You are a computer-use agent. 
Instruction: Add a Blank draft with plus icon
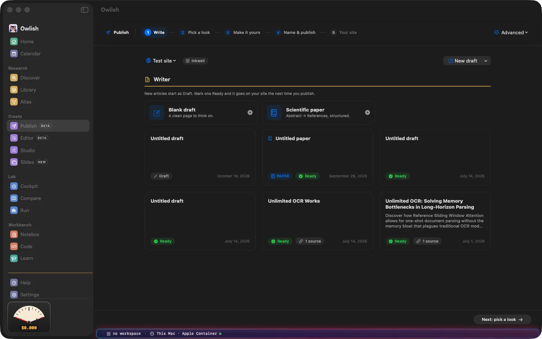point(250,113)
